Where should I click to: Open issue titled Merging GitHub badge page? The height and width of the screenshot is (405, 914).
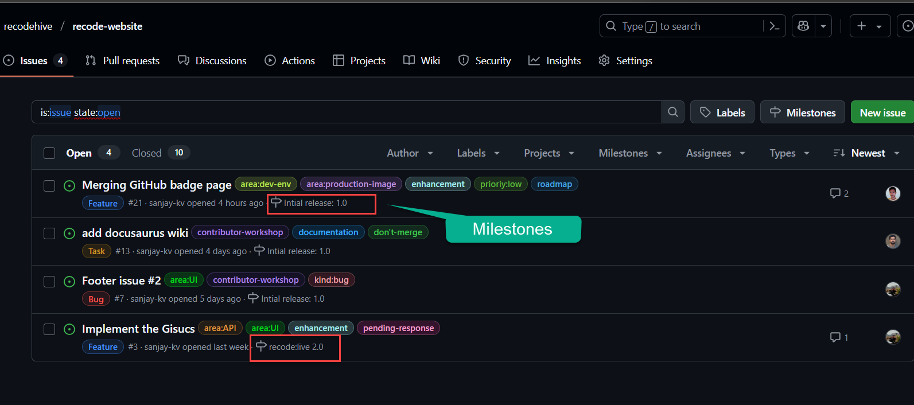(x=157, y=185)
